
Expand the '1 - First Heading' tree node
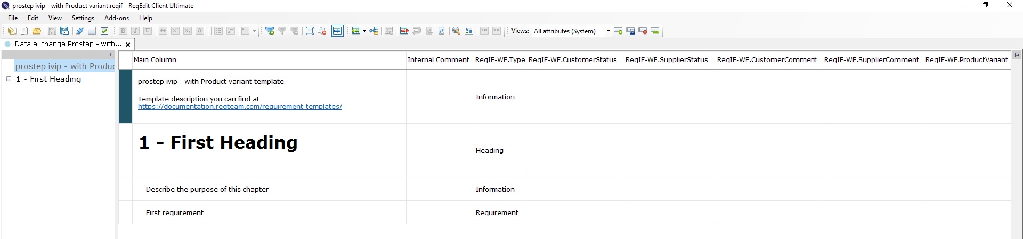pos(9,79)
